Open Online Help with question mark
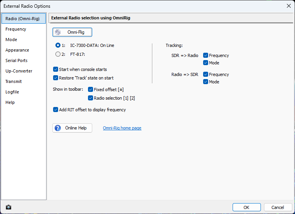295x214 pixels. pyautogui.click(x=72, y=128)
